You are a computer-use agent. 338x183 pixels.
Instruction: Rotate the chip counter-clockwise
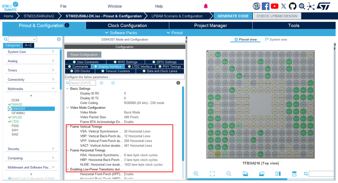pyautogui.click(x=262, y=174)
